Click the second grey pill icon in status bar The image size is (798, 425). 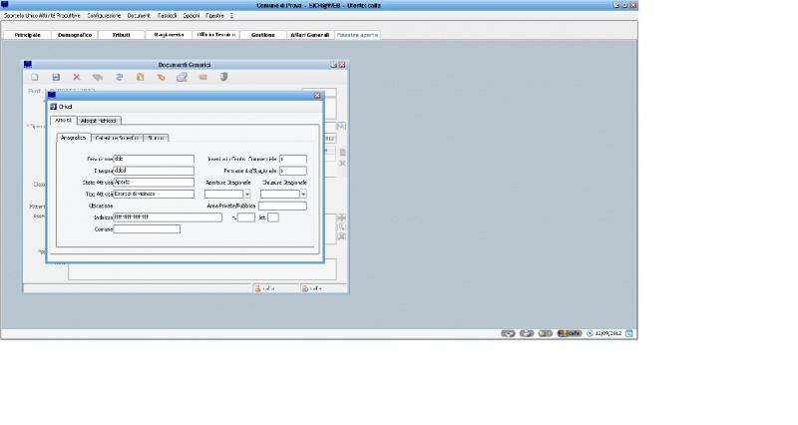click(x=527, y=334)
